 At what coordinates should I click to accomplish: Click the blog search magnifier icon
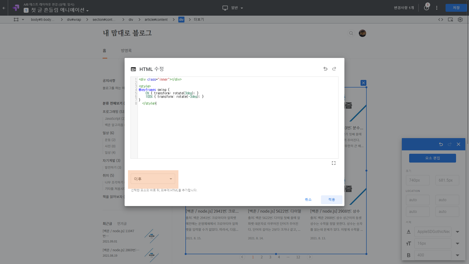[351, 33]
